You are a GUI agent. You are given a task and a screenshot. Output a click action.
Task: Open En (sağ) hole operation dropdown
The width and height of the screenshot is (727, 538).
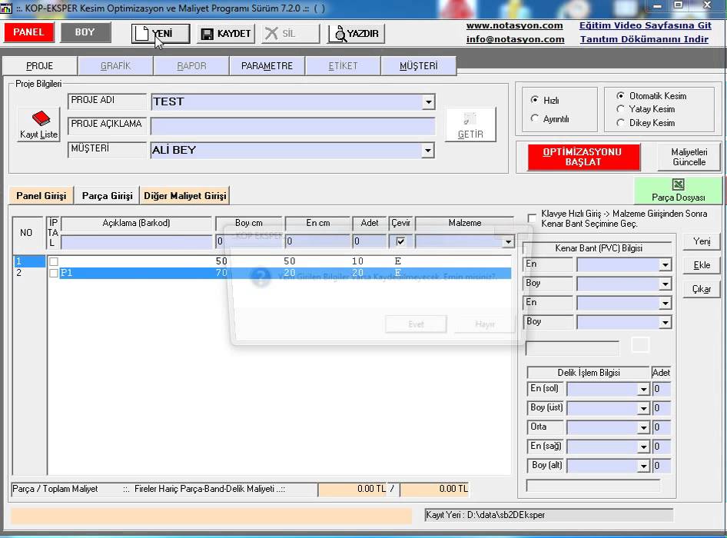pyautogui.click(x=643, y=447)
